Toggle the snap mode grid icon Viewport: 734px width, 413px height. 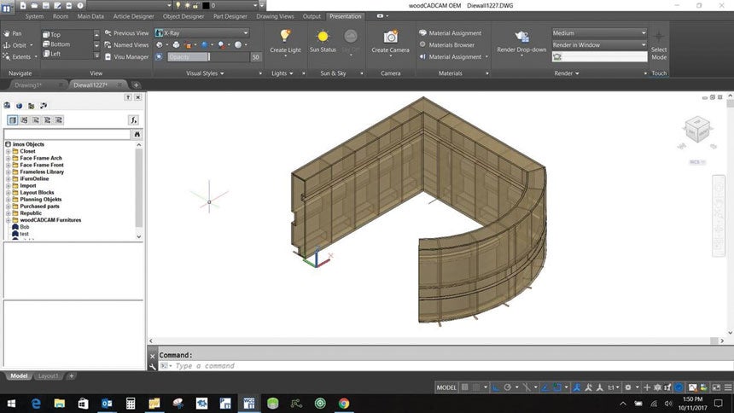pyautogui.click(x=476, y=387)
